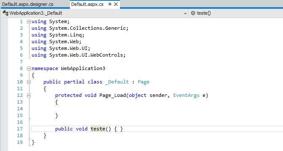Collapse the _Default class block
This screenshot has height=151, width=283.
(29, 82)
